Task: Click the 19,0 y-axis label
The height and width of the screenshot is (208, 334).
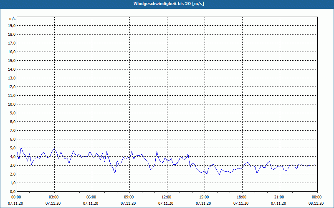Action: 12,26
